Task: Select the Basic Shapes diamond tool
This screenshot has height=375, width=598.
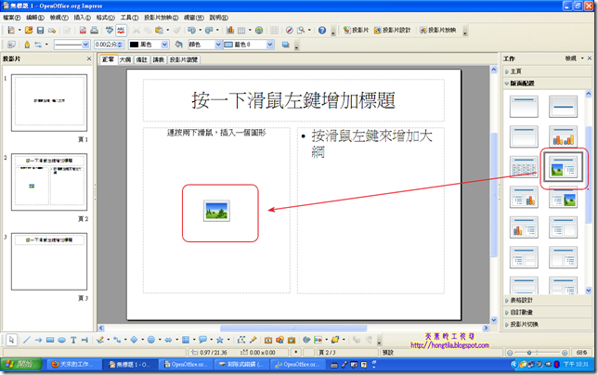Action: coord(134,340)
